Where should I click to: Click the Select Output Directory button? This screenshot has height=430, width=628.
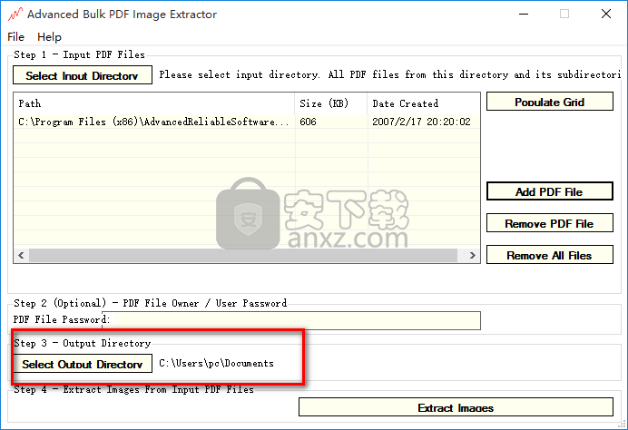pos(83,364)
